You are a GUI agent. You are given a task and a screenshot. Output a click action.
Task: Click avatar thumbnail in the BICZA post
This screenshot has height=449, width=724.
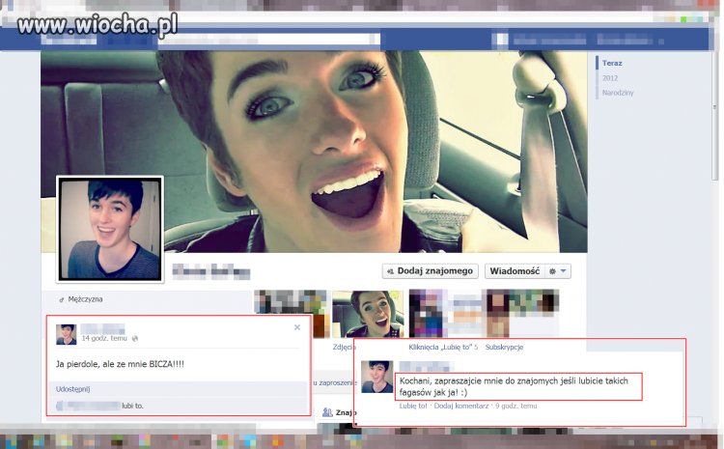tap(67, 334)
